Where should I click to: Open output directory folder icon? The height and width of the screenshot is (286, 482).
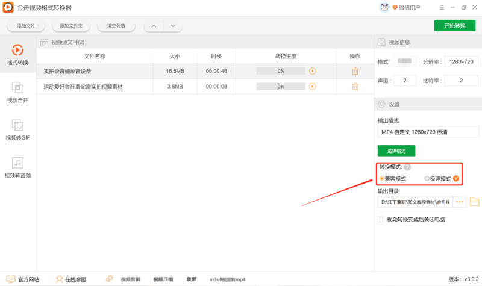pos(474,202)
